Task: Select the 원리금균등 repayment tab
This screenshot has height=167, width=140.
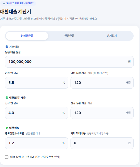Action: click(27, 36)
